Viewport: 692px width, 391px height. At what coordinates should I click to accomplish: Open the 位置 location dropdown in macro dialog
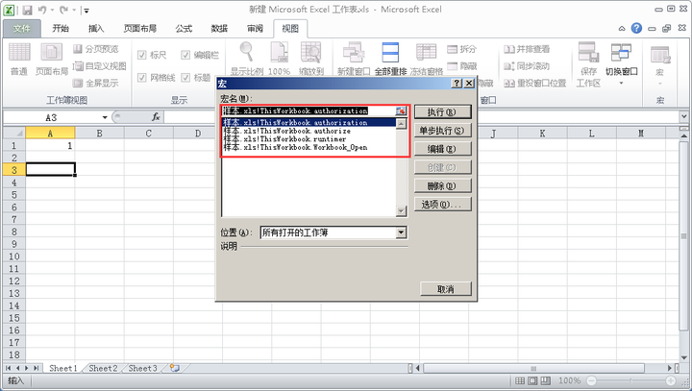click(401, 232)
